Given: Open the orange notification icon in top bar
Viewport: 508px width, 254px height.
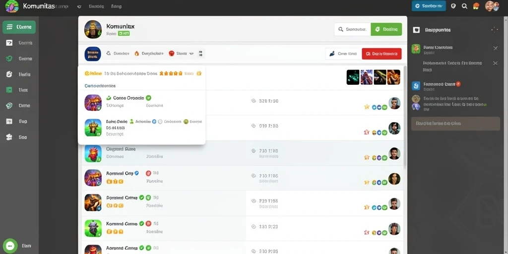Looking at the screenshot, I should point(476,6).
